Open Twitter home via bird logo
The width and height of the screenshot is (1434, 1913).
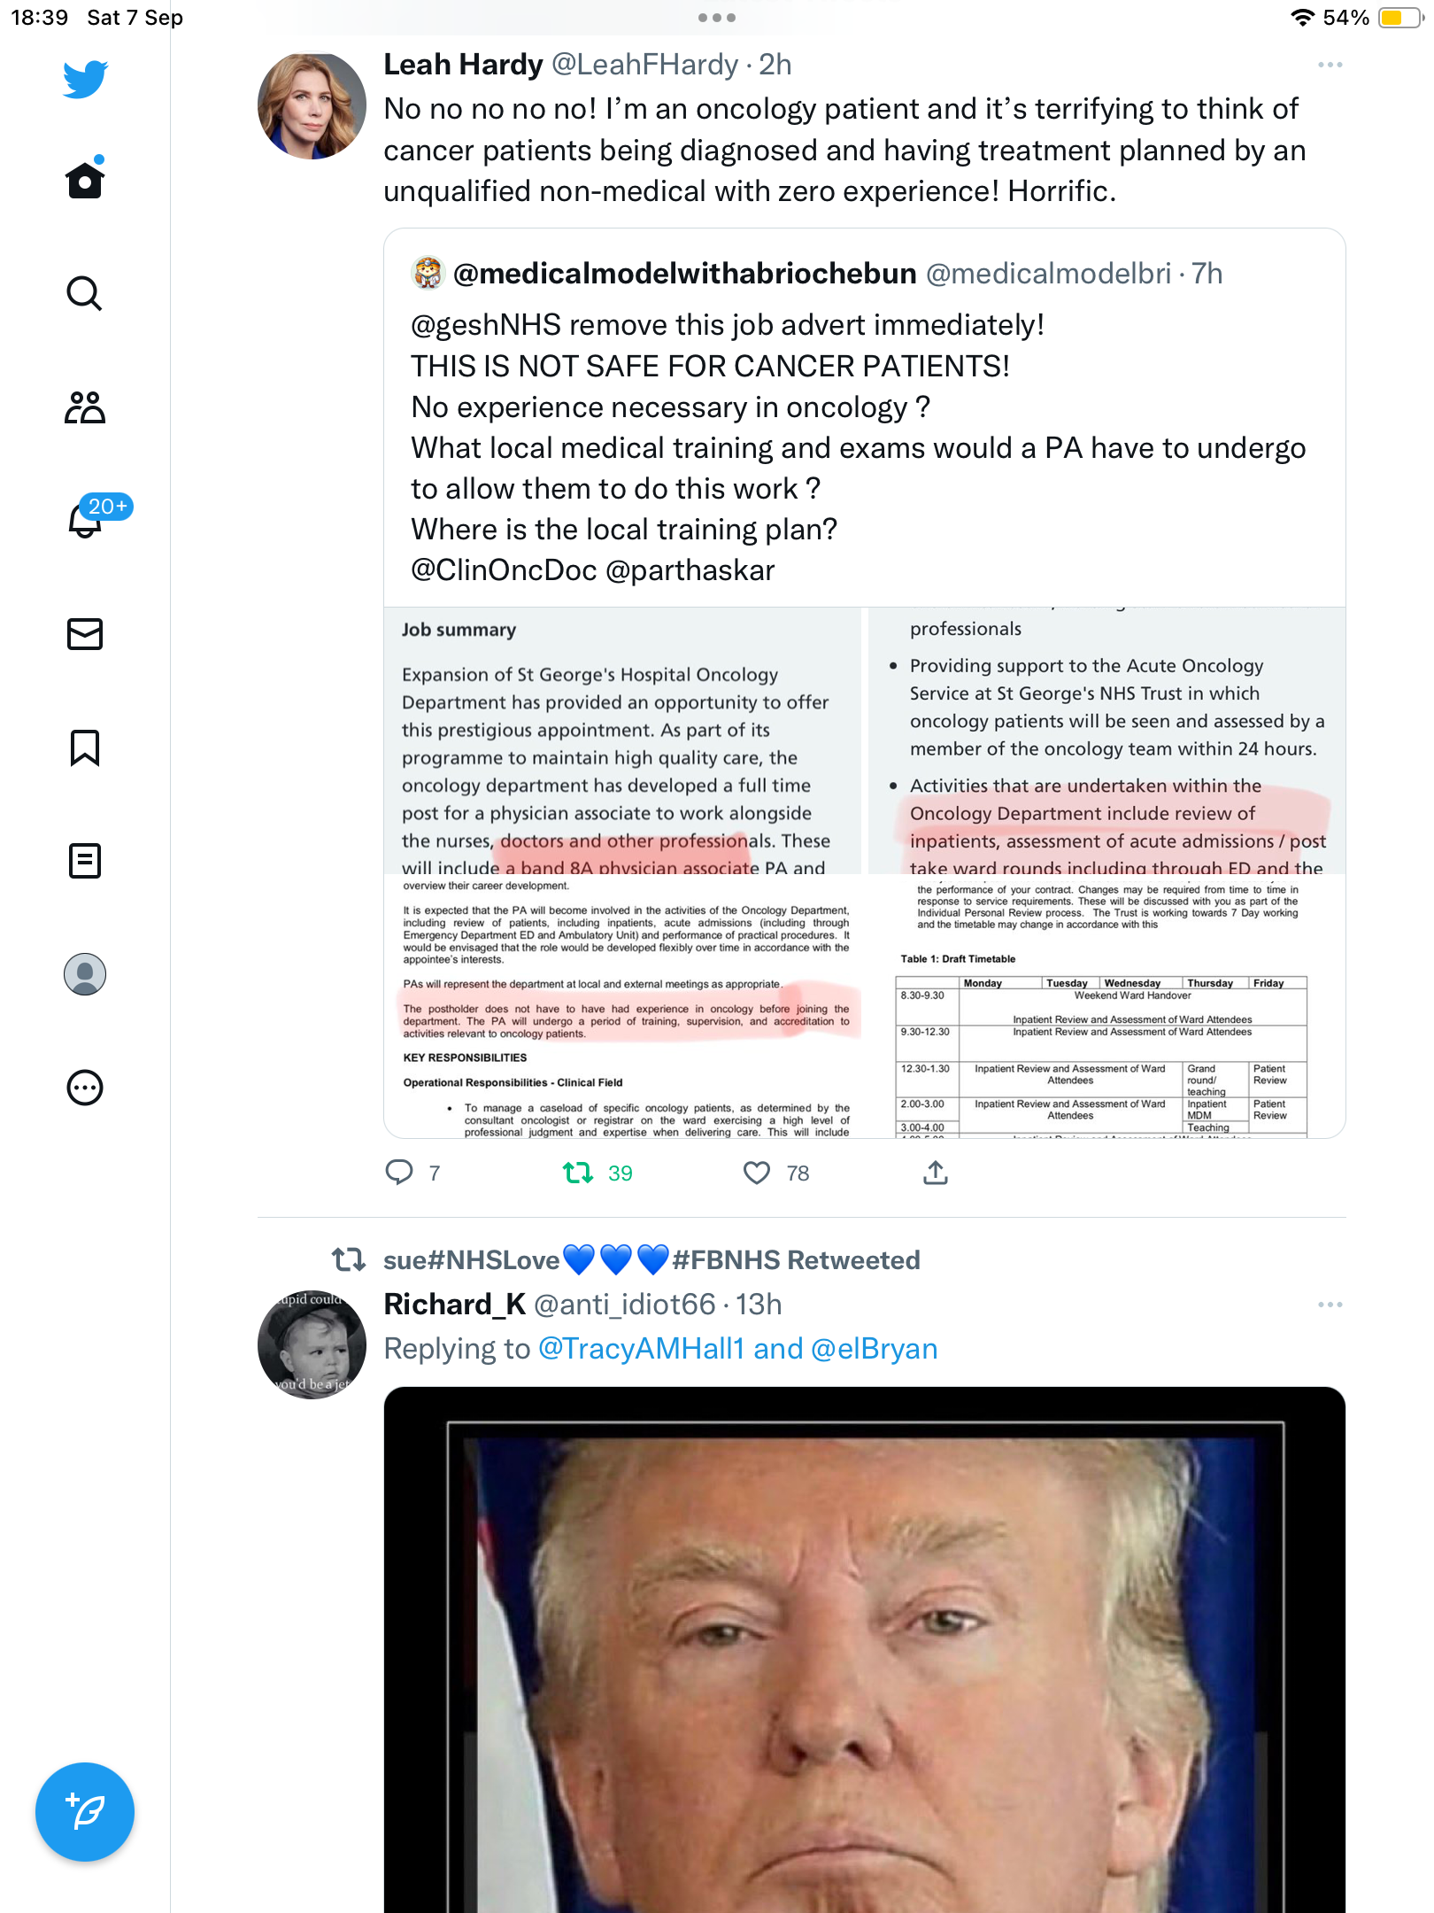pos(85,79)
